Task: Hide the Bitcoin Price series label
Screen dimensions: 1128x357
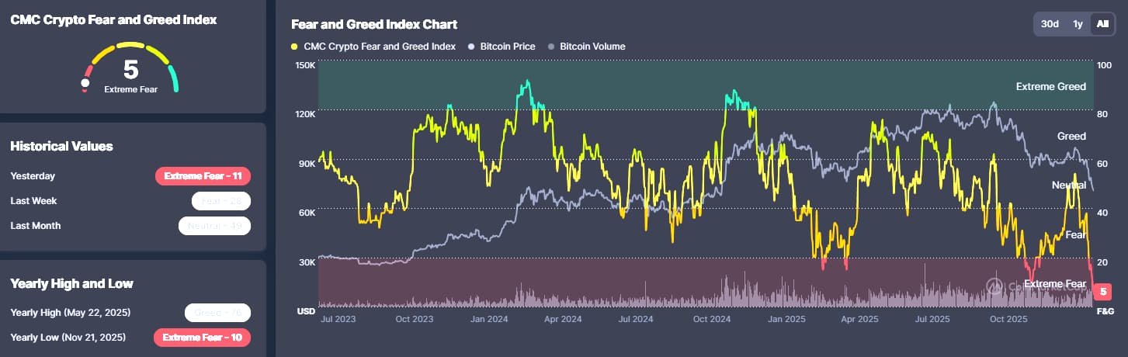Action: (508, 47)
